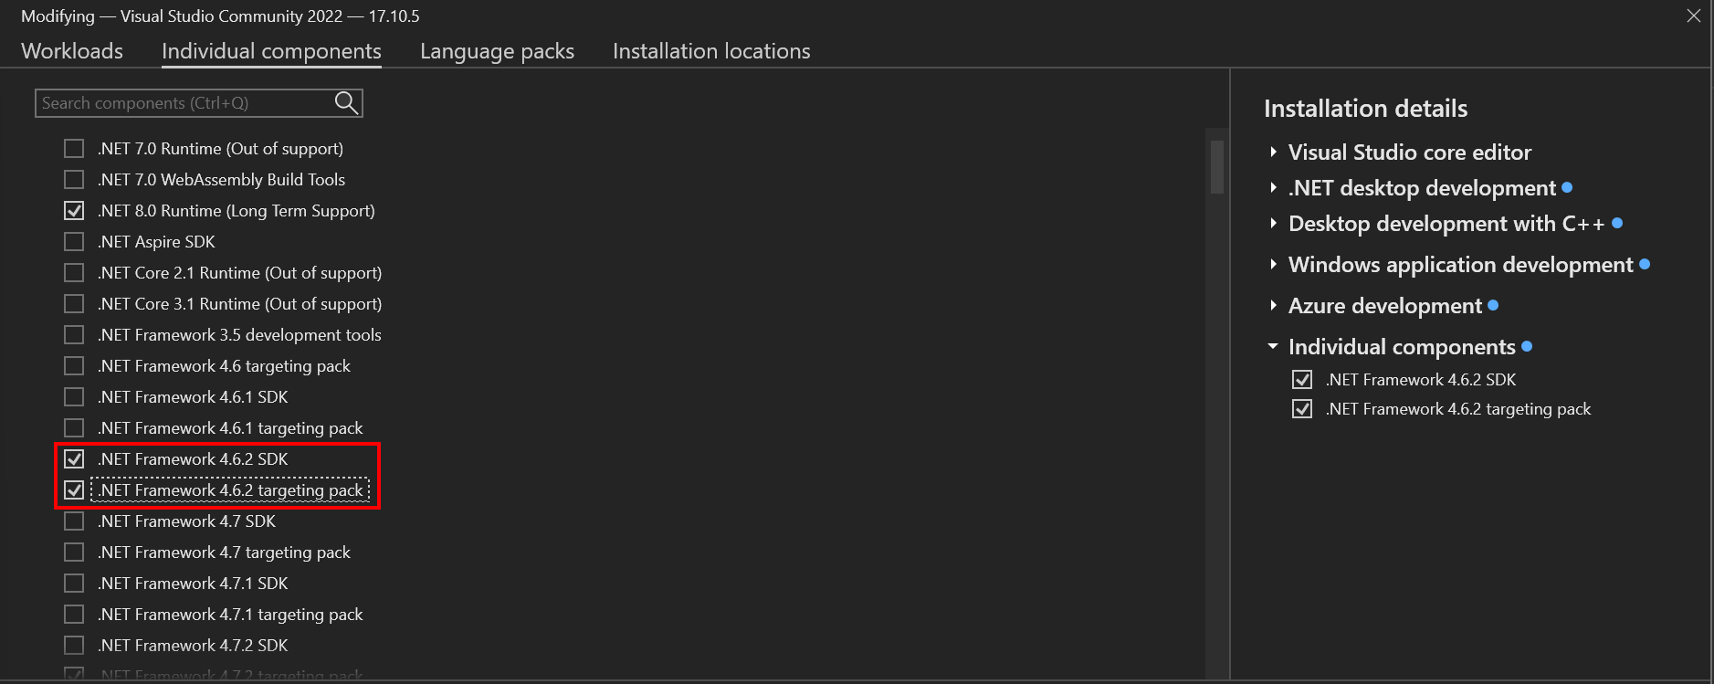The image size is (1714, 684).
Task: Uncheck .NET 8.0 Runtime (Long Term Support)
Action: point(74,210)
